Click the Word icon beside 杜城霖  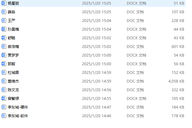[x=4, y=72]
